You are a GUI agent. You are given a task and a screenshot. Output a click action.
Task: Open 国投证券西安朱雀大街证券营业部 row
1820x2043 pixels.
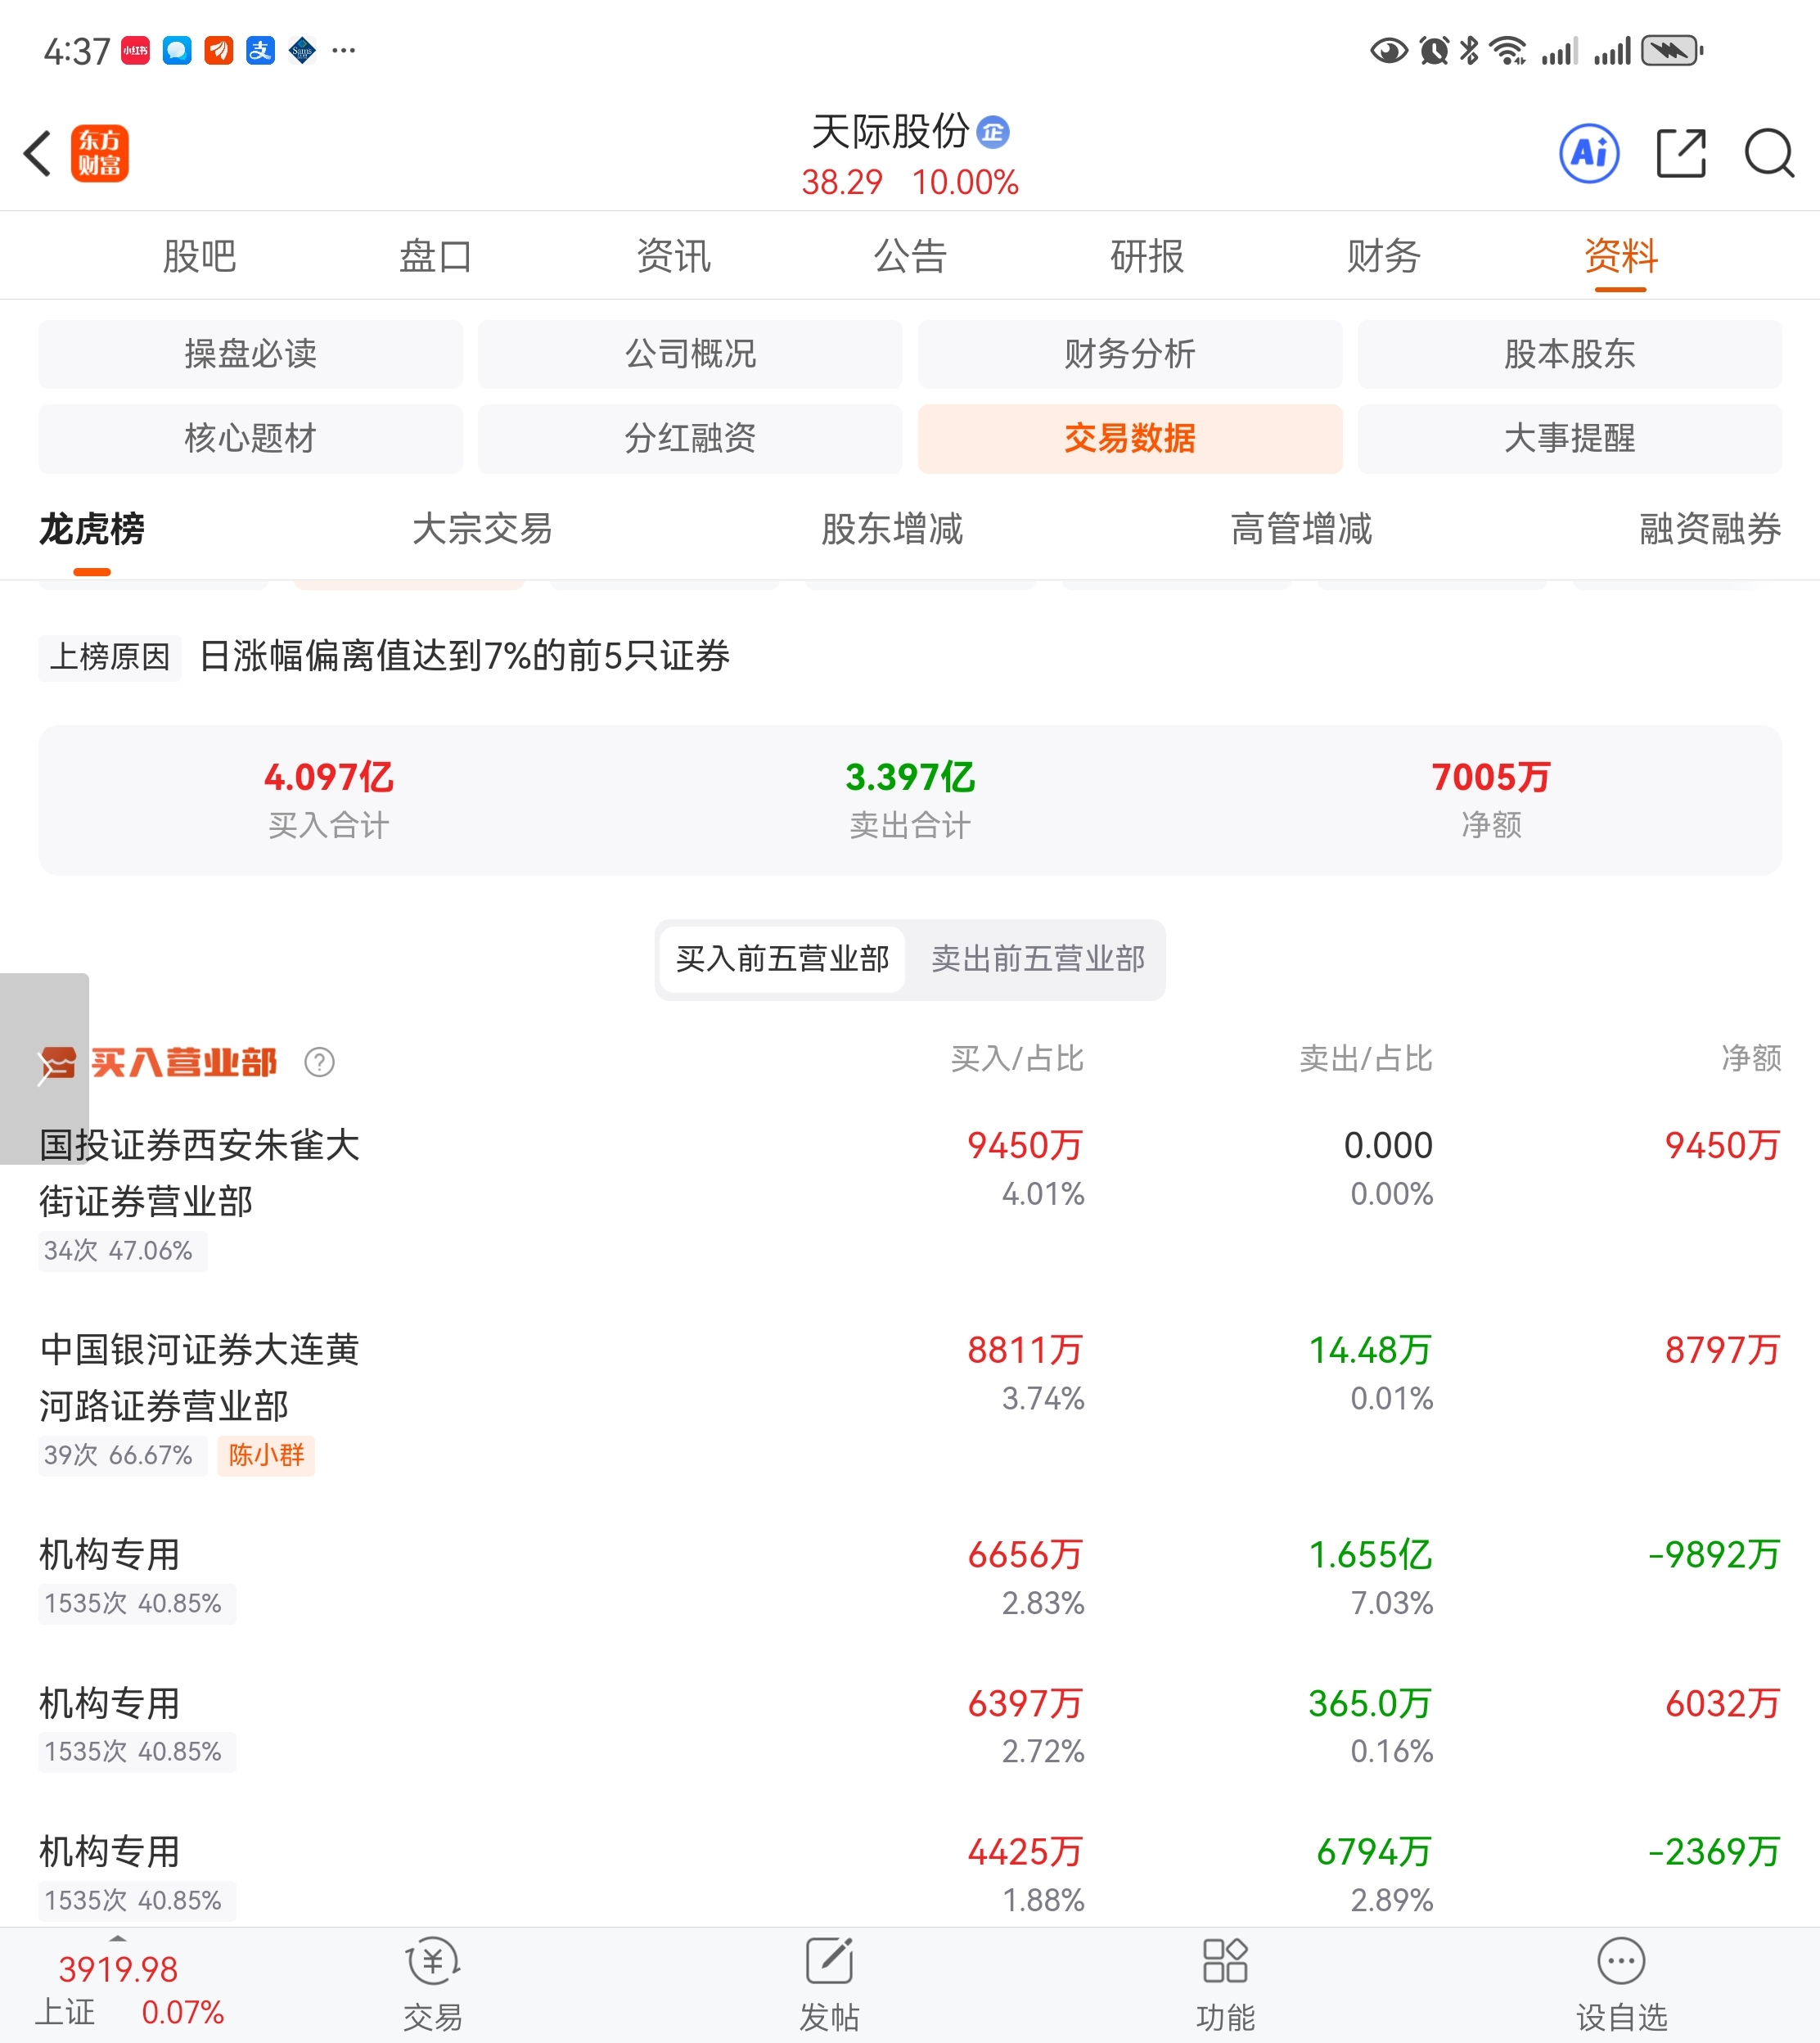[200, 1173]
